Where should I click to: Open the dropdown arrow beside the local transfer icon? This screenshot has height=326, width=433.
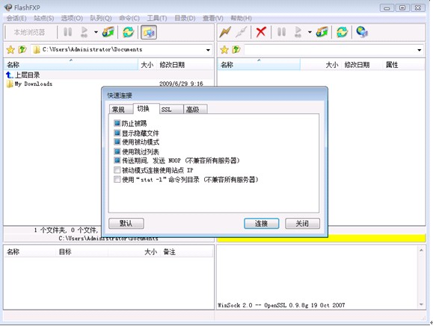[96, 32]
